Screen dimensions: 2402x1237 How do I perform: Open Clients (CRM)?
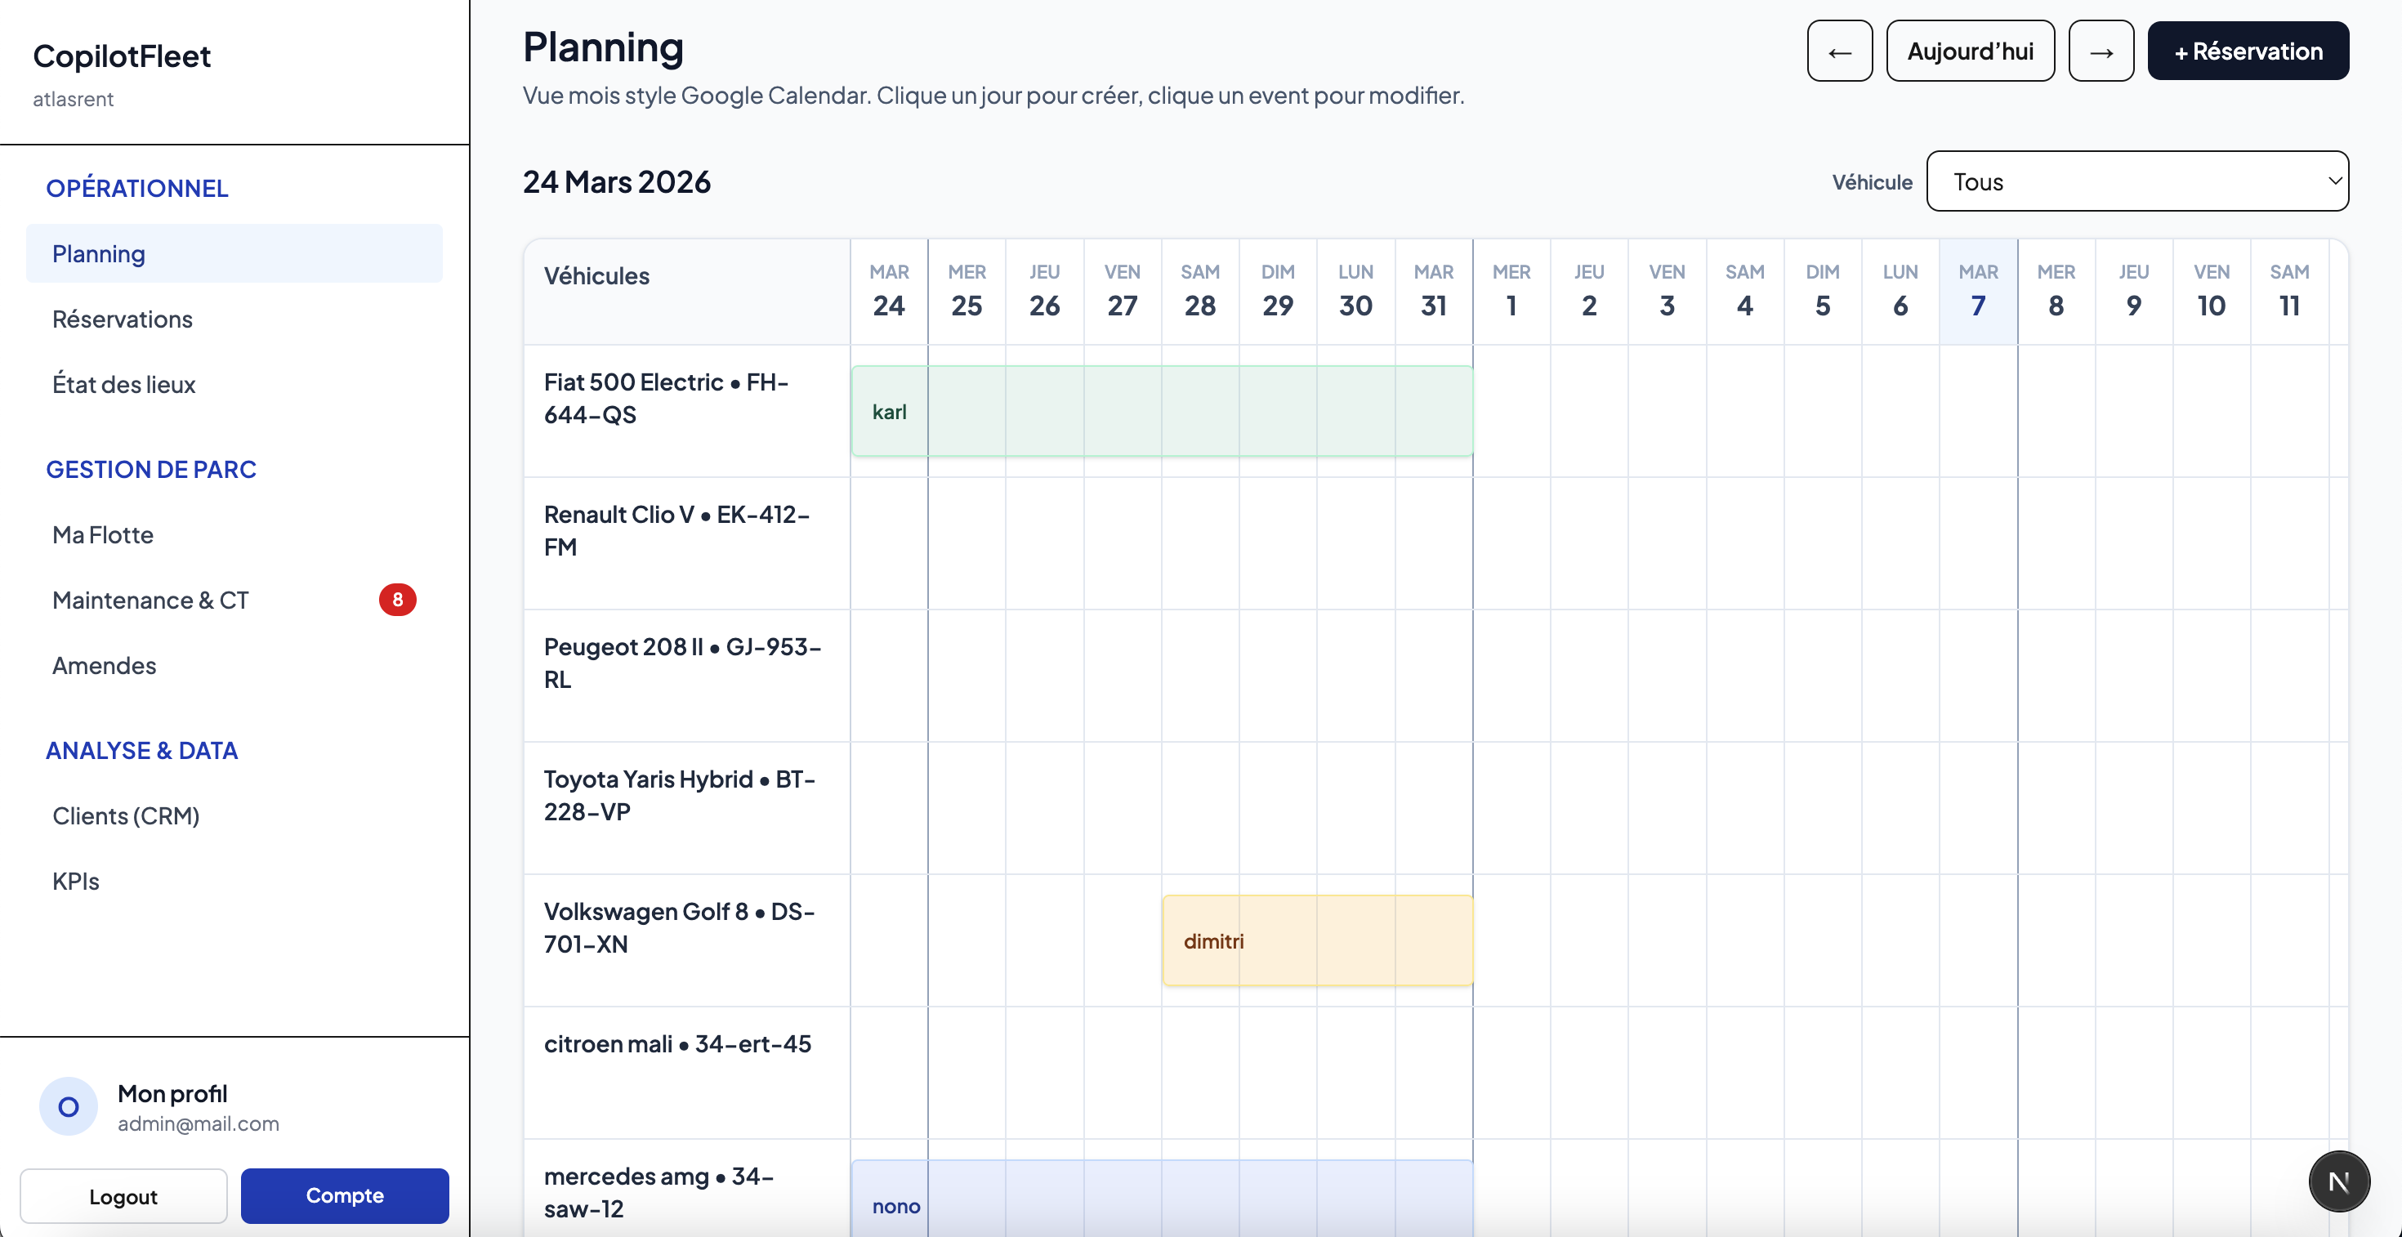pos(126,815)
